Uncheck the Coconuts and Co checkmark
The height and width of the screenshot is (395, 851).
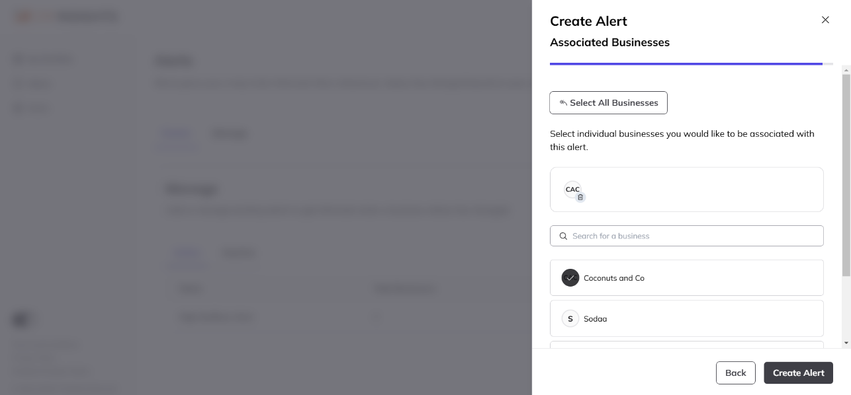[x=570, y=278]
